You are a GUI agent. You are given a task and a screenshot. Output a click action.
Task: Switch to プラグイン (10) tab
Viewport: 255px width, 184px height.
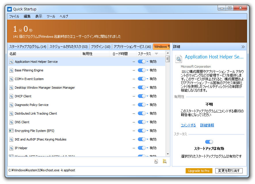[x=101, y=47]
